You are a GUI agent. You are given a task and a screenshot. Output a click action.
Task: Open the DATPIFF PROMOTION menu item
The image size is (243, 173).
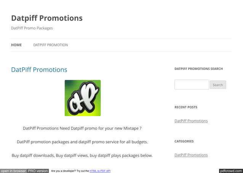tap(50, 45)
